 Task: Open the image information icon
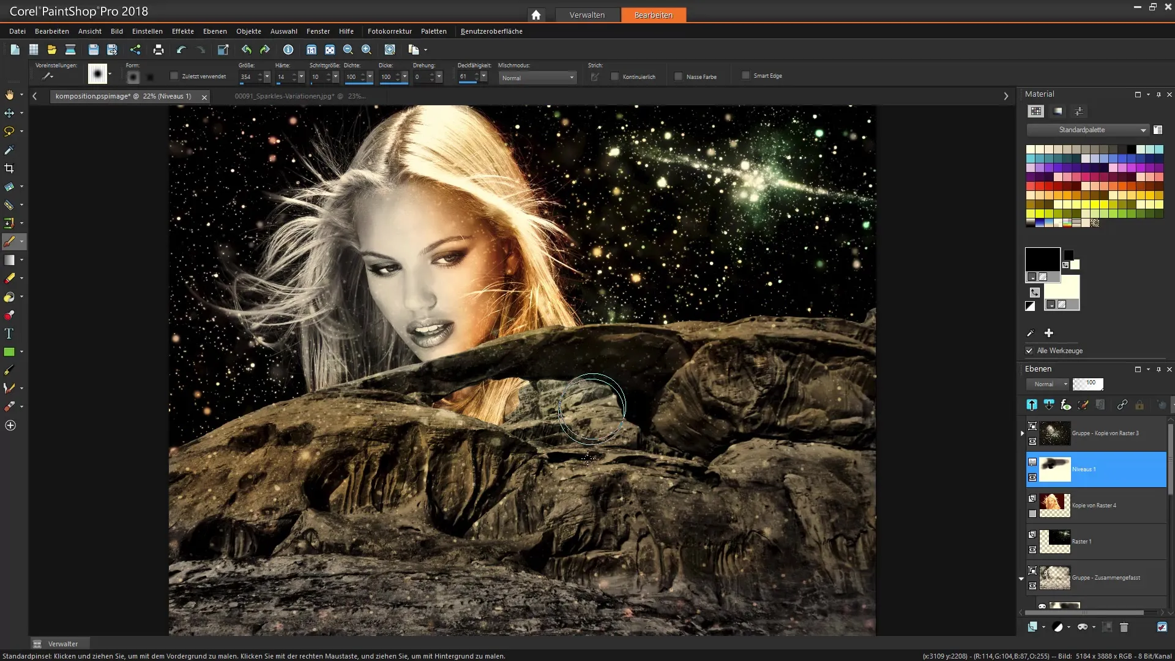point(288,50)
